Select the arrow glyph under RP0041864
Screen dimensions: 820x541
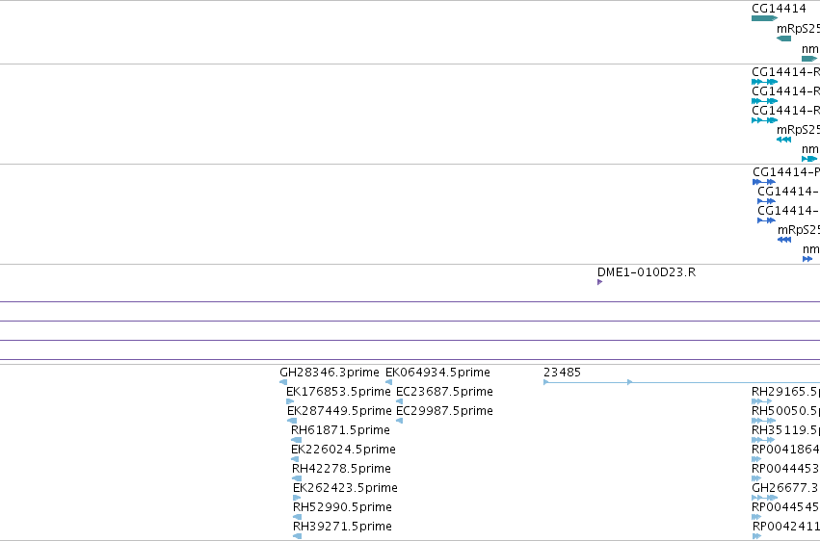(756, 459)
